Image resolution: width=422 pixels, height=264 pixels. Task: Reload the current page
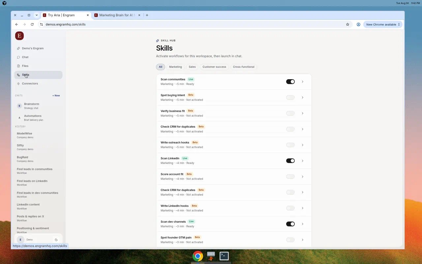click(32, 24)
